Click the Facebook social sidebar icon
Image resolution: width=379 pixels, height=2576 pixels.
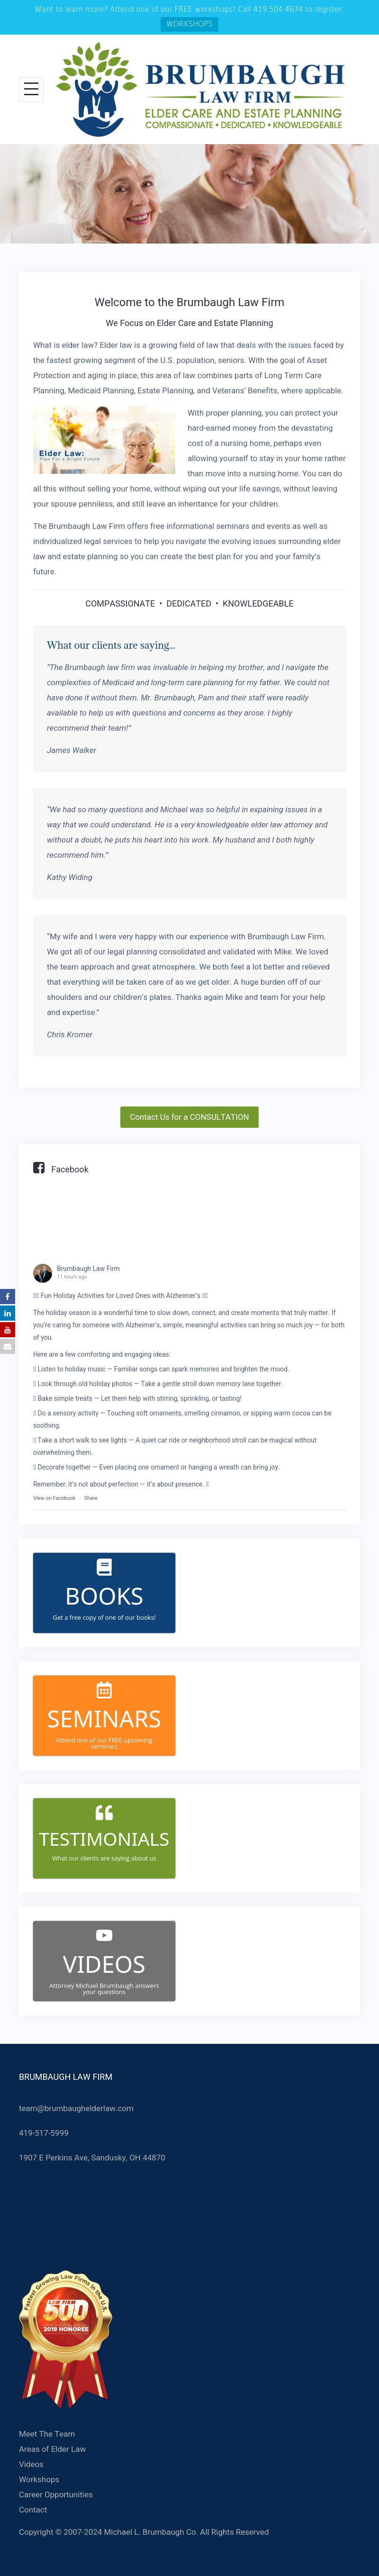tap(7, 1296)
